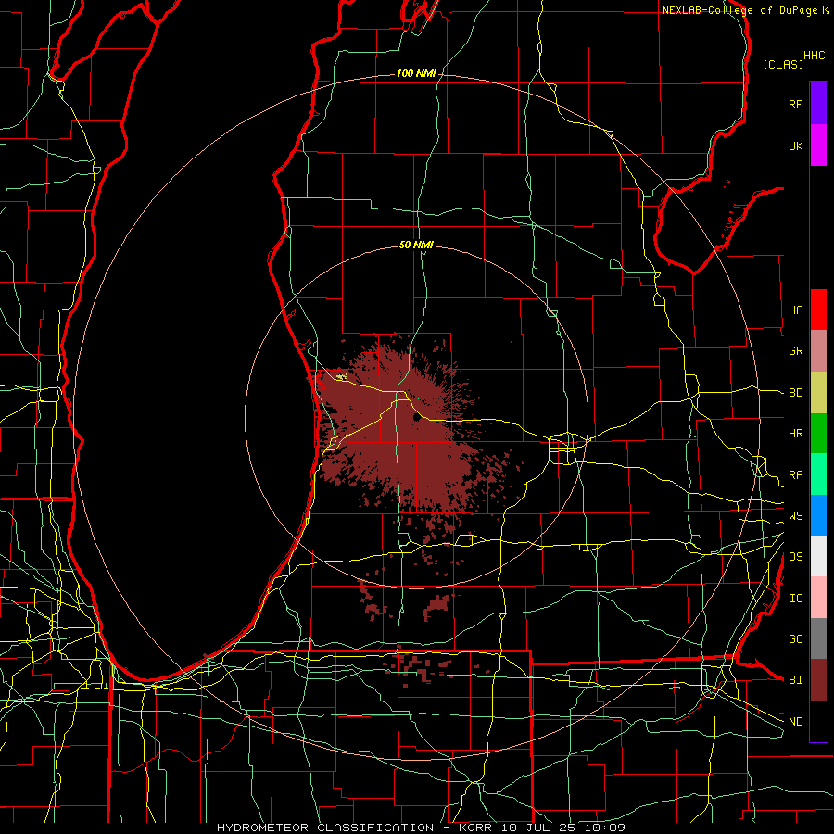Click the HYDROMETEOR CLASSIFICATION title text
The height and width of the screenshot is (834, 834).
(x=325, y=828)
